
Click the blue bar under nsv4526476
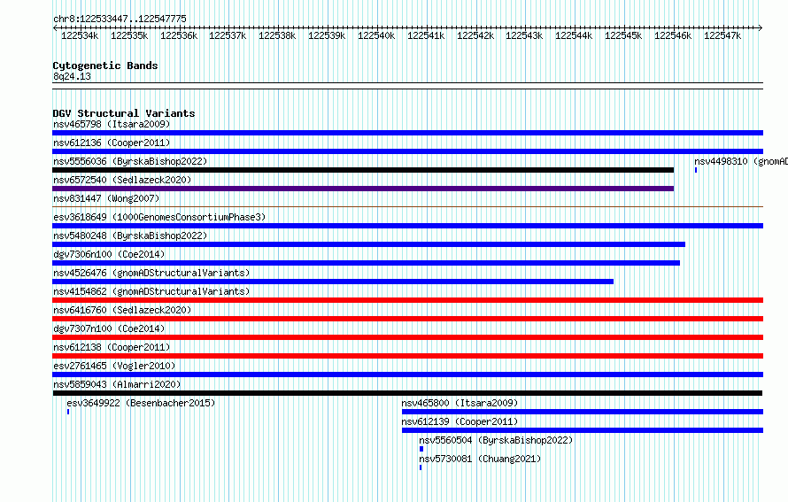pos(333,282)
